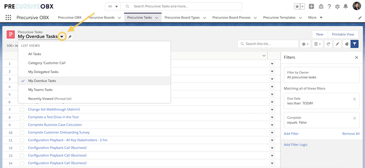Check the row 14 Configuration Playback Call box
The height and width of the screenshot is (168, 365).
[x=22, y=163]
